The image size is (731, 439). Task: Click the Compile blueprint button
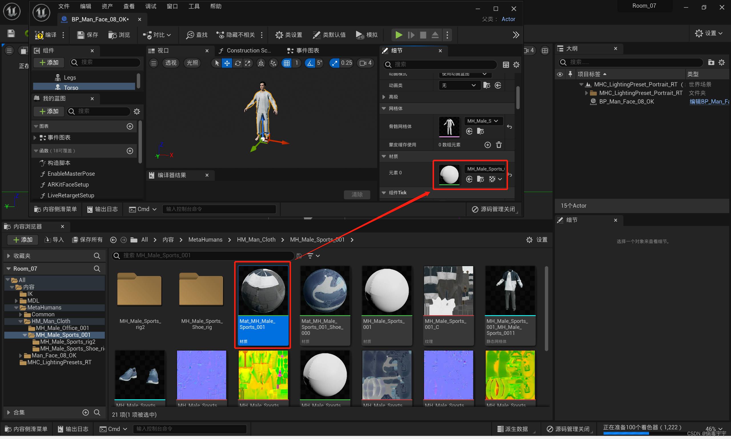(46, 35)
